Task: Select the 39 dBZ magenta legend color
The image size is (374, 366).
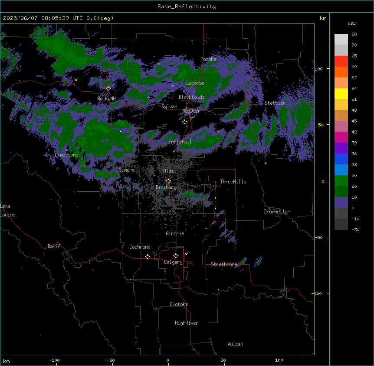Action: coord(341,137)
